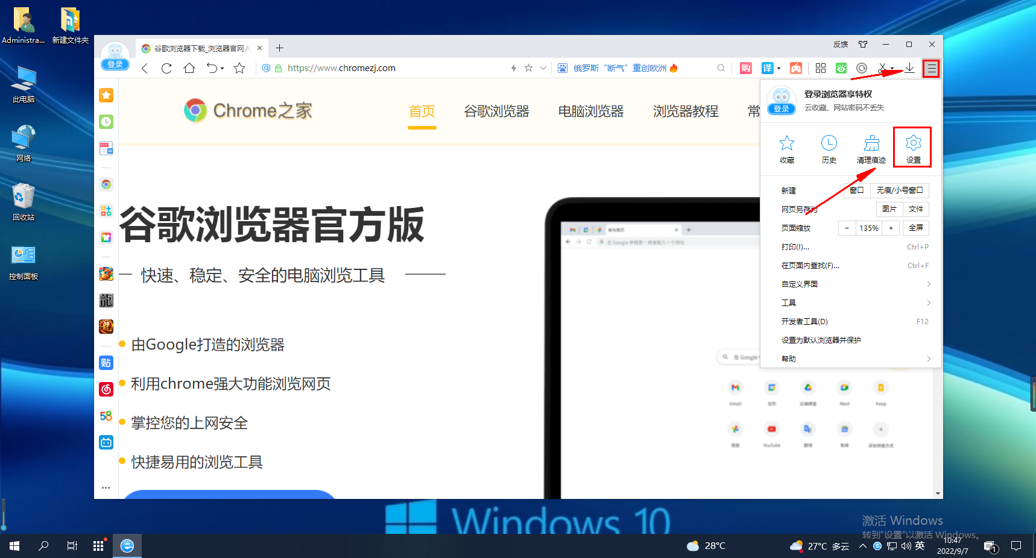Open 设置 settings gear in menu
This screenshot has width=1036, height=558.
point(913,148)
